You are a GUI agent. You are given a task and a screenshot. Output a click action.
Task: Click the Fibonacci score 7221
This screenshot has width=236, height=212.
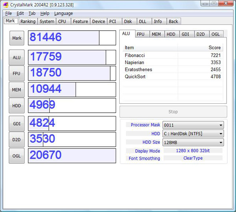(x=216, y=55)
